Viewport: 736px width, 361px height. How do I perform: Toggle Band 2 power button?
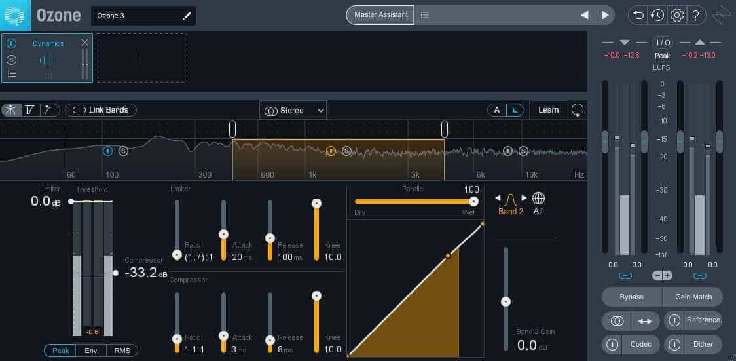(331, 151)
